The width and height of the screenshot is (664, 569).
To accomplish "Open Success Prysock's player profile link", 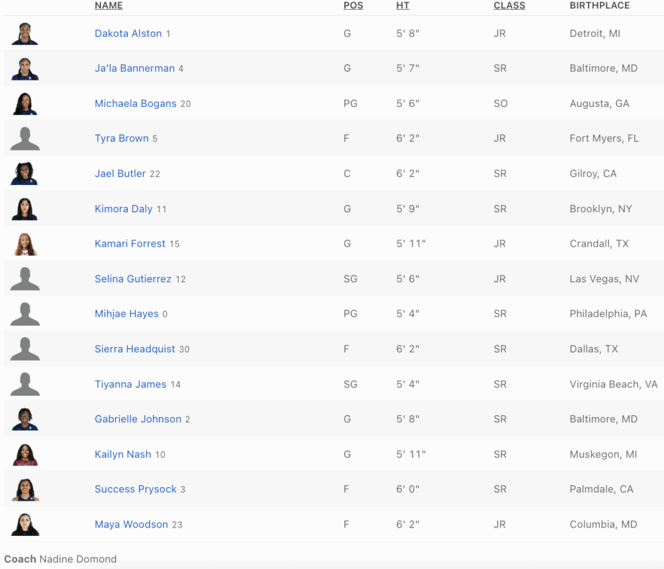I will point(136,489).
